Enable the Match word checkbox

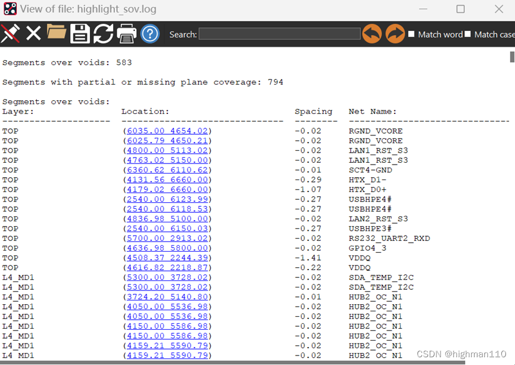tap(411, 34)
